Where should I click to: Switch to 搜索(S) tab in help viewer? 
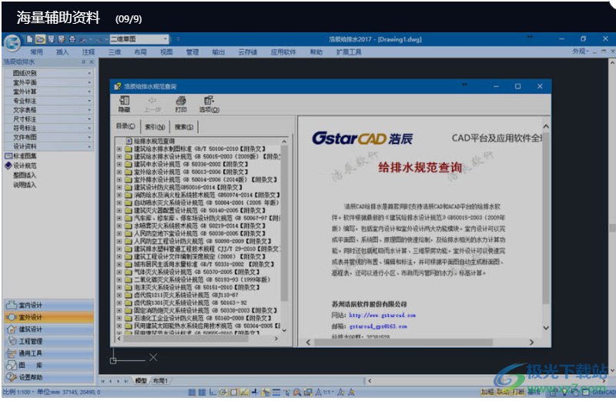coord(184,127)
